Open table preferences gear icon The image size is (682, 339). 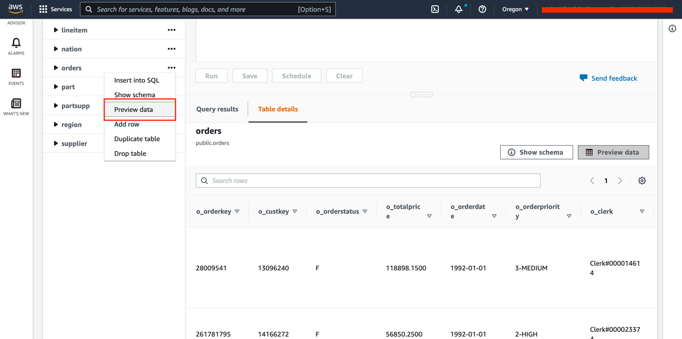pyautogui.click(x=642, y=180)
